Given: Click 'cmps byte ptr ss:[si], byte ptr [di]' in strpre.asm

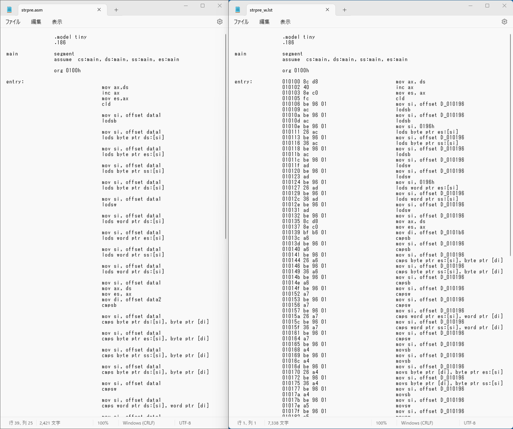Looking at the screenshot, I should click(x=155, y=355).
